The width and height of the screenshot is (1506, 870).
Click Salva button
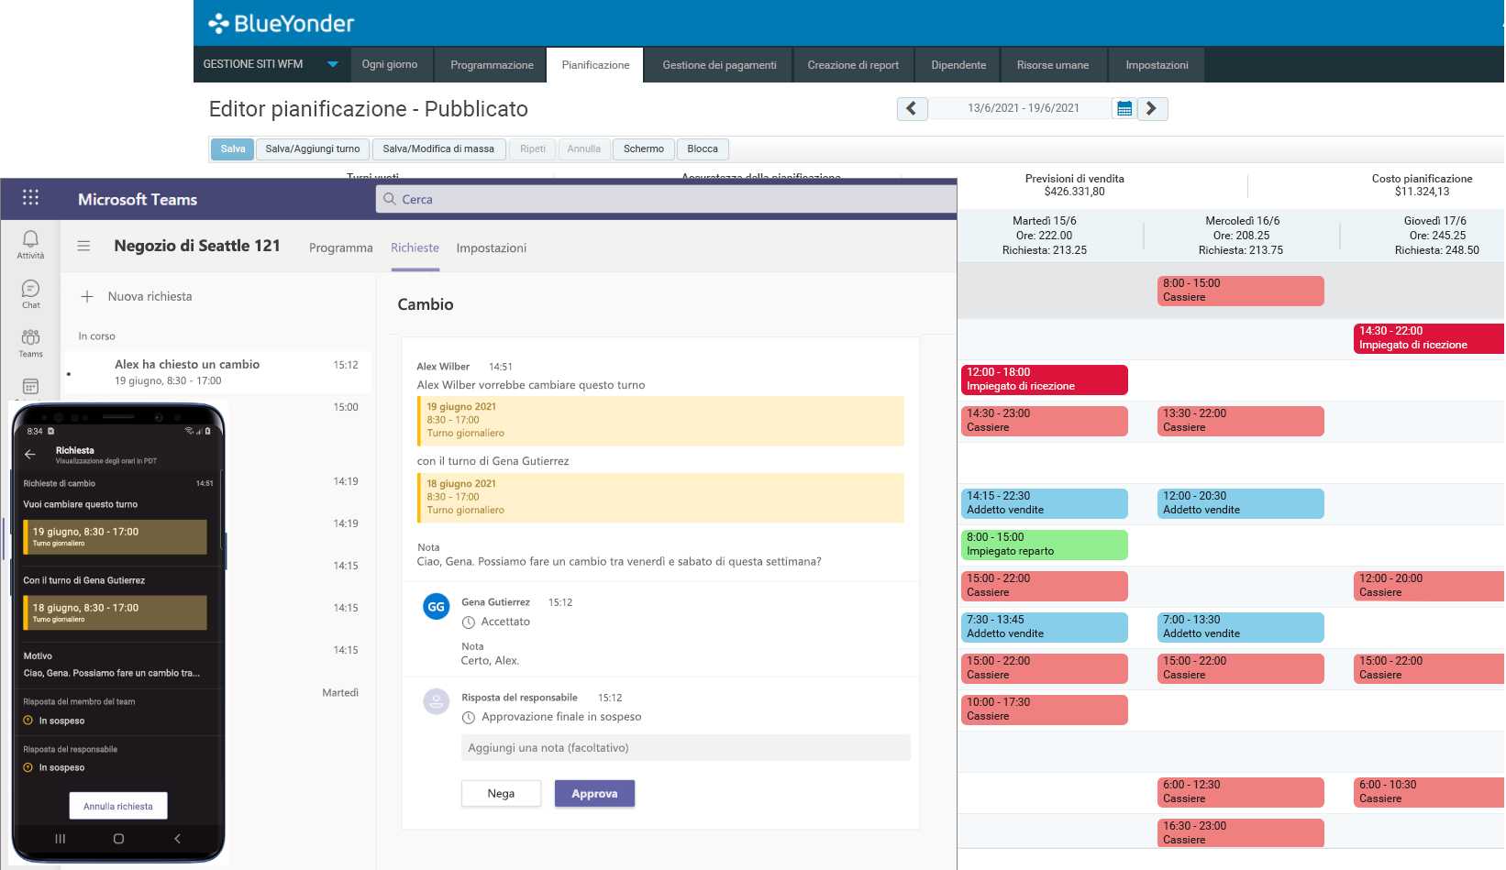(233, 149)
